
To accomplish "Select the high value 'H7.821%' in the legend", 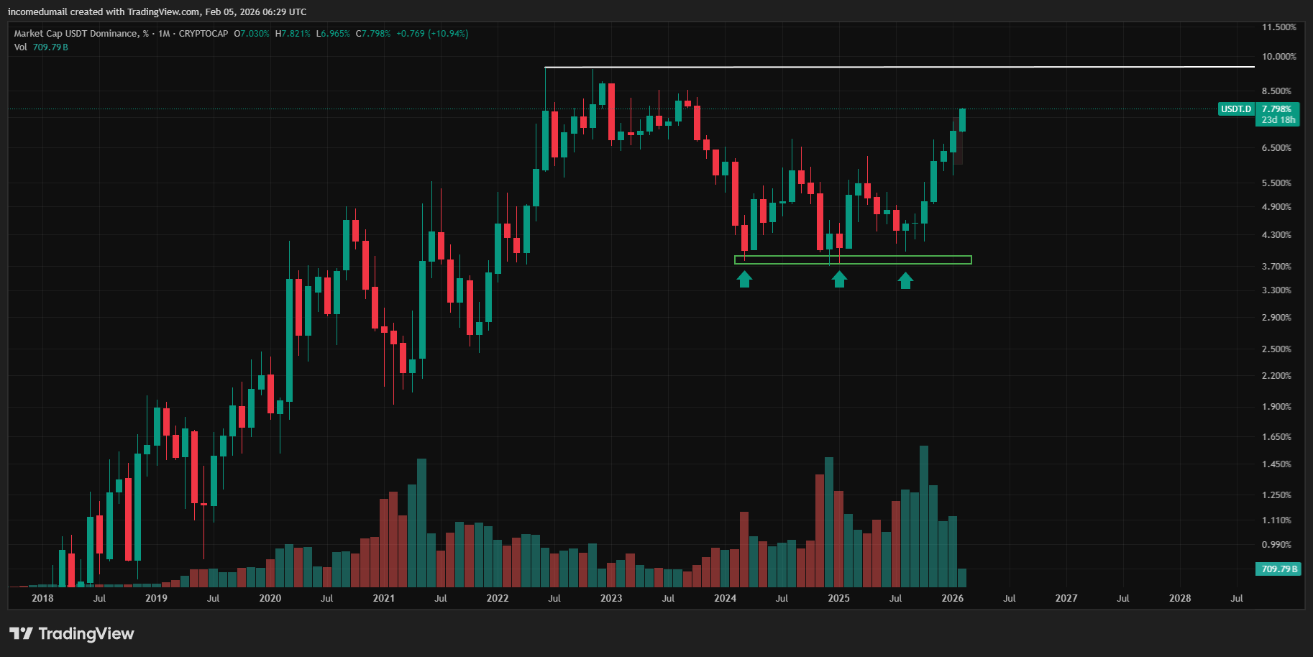I will [293, 34].
